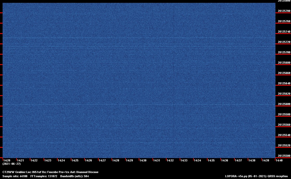291x179 pixels.
Task: Click the 14:20 time label
Action: [7, 160]
